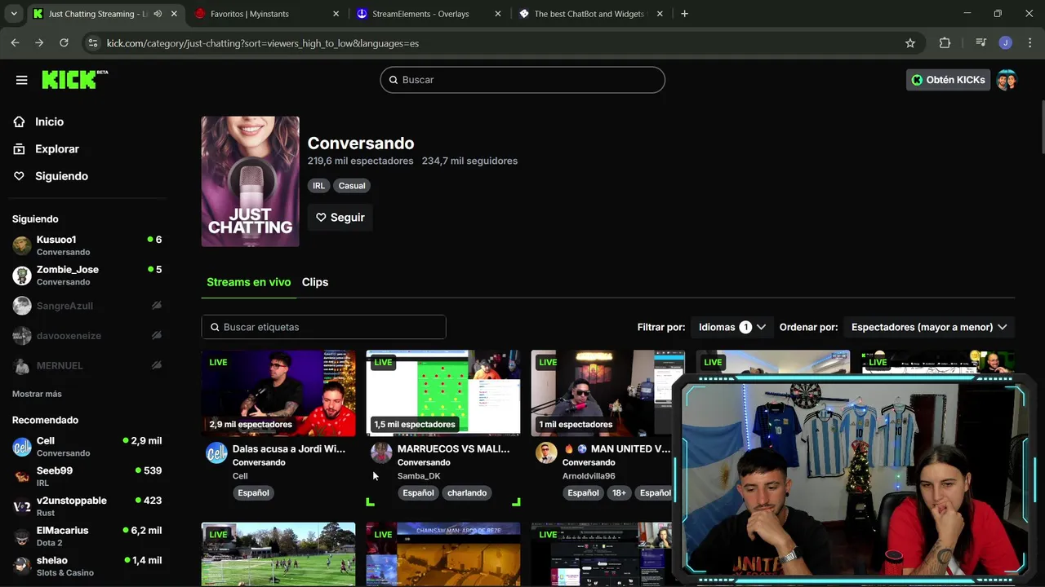Open MARRUECOS VS MALI stream title
Image resolution: width=1045 pixels, height=587 pixels.
point(453,448)
